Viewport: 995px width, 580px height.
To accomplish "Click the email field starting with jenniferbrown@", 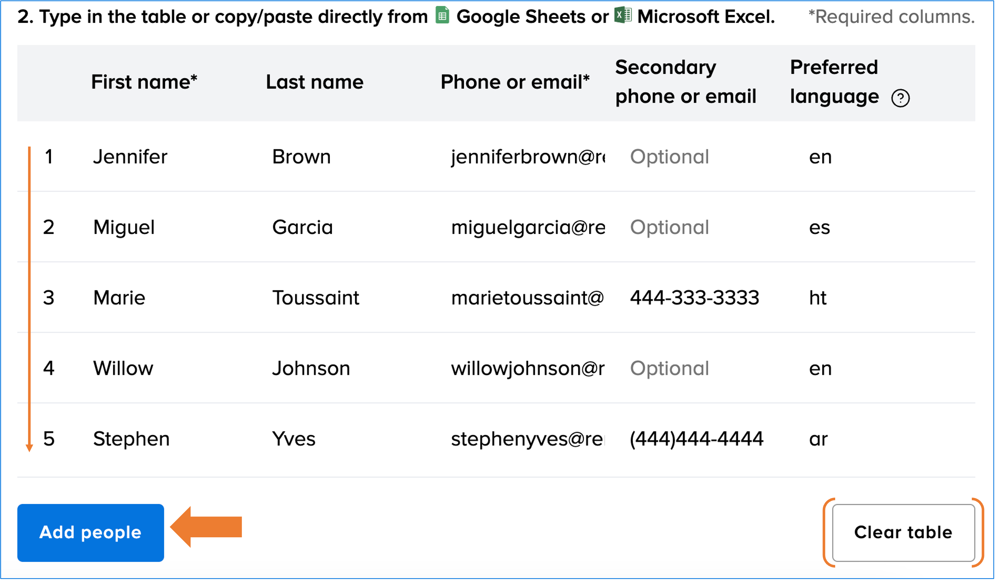I will (x=528, y=157).
